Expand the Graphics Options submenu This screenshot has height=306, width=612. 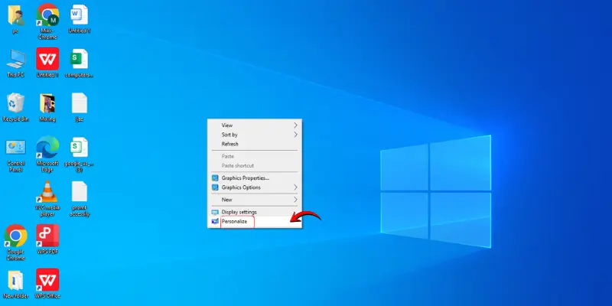tap(255, 187)
